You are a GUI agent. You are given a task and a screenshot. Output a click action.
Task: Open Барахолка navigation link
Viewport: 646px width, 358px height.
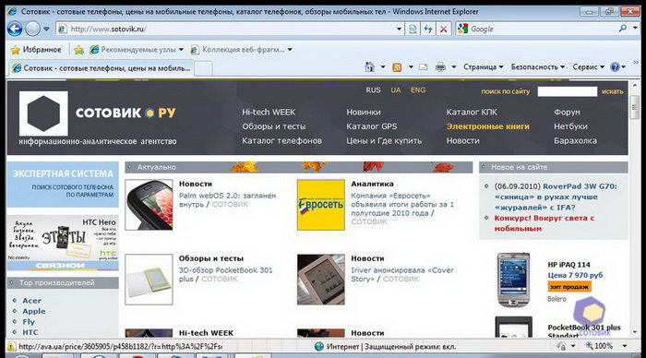tap(575, 141)
